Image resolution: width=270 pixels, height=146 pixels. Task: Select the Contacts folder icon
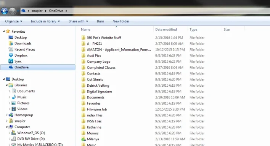[84, 73]
